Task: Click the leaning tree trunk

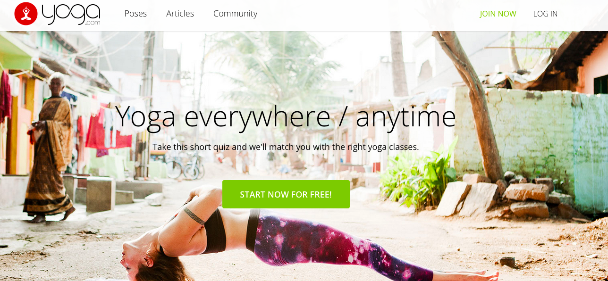Action: (x=470, y=105)
